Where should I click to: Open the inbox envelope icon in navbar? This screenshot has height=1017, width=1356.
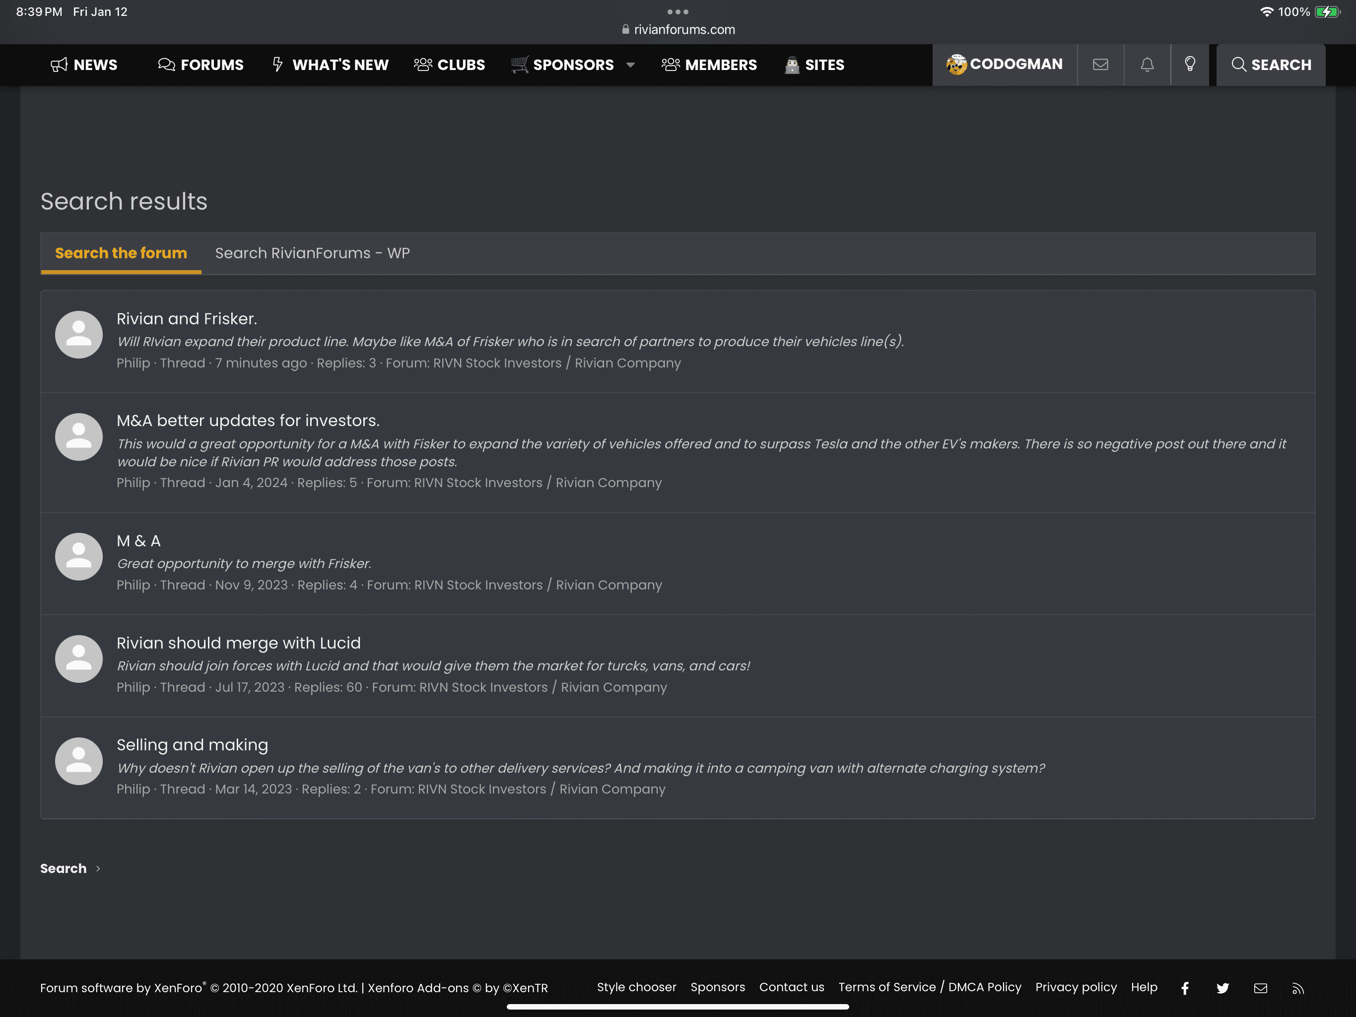tap(1100, 65)
